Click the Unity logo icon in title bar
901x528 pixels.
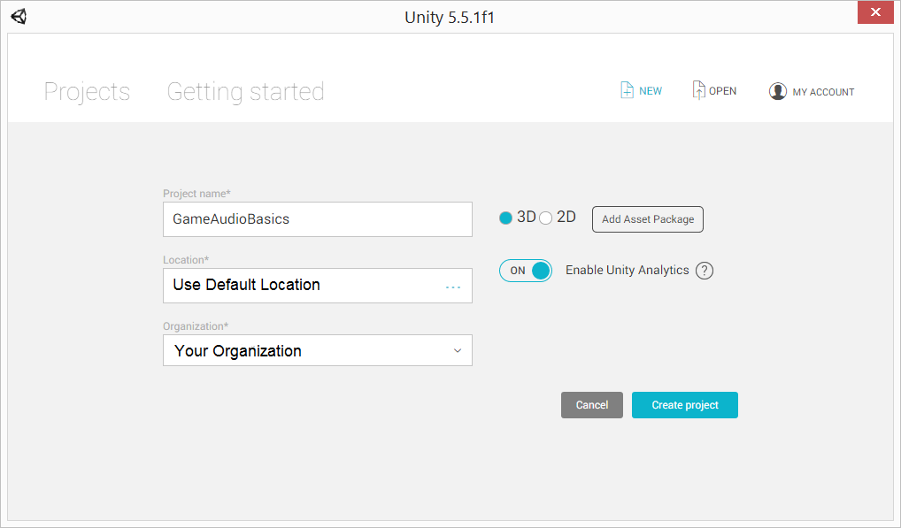click(x=19, y=16)
